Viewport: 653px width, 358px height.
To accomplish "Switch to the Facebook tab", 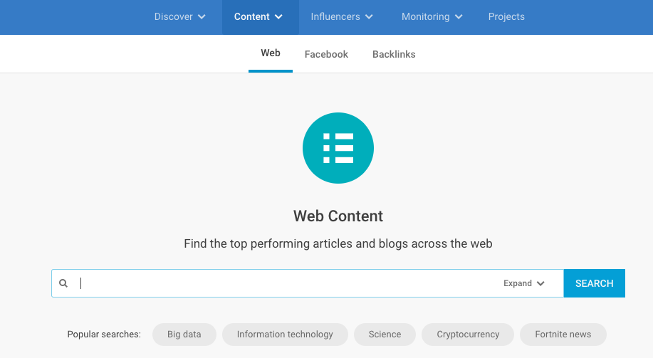I will click(x=326, y=54).
